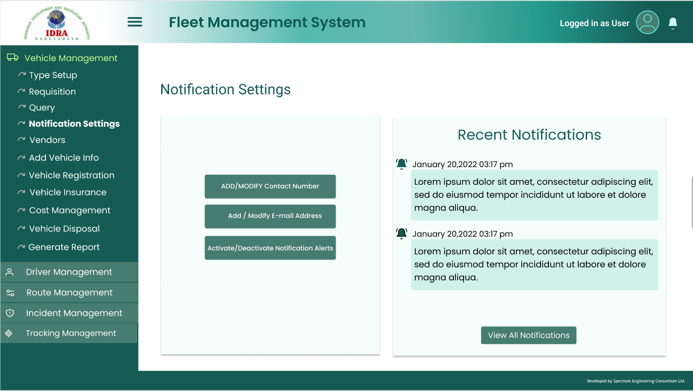Click the arrow icon next to Query
This screenshot has width=693, height=391.
point(22,107)
